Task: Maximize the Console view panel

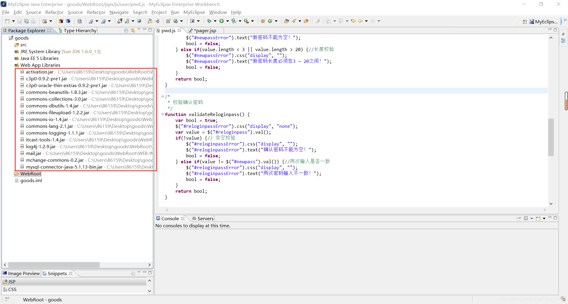Action: pos(555,218)
